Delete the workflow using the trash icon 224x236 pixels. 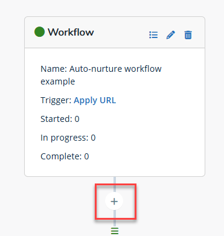(188, 35)
